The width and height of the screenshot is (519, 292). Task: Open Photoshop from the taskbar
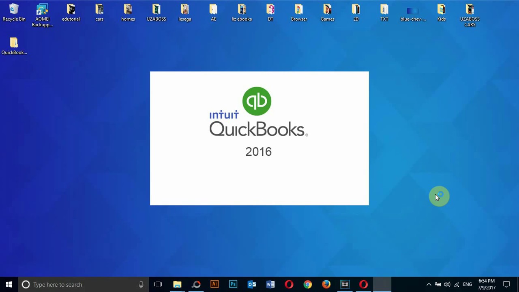[233, 284]
